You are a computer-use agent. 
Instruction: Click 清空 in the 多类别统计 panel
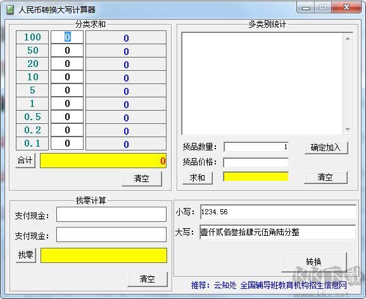(x=325, y=178)
